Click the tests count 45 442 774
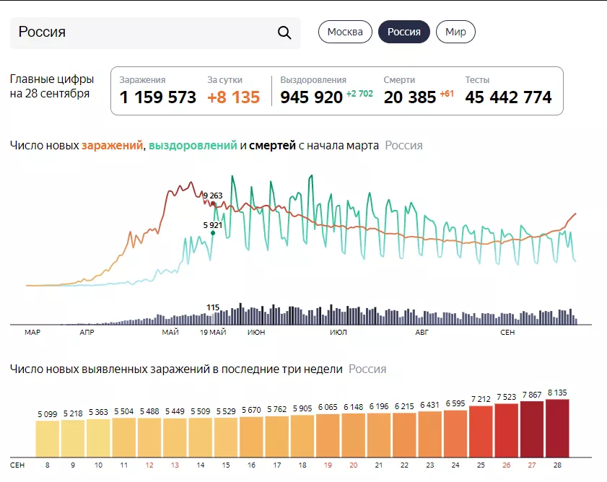Screen dimensions: 607x482 [x=508, y=97]
